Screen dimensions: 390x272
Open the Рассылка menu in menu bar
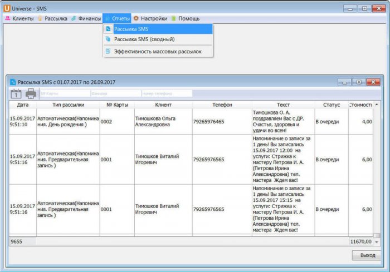click(52, 18)
